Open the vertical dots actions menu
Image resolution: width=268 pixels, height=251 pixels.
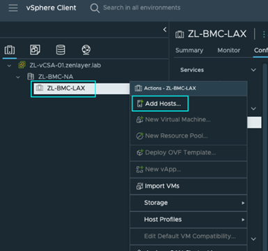(264, 34)
